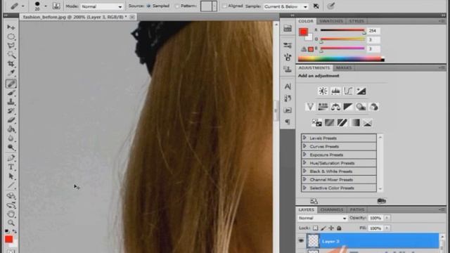Image resolution: width=450 pixels, height=253 pixels.
Task: Add a Levels adjustment
Action: (x=335, y=91)
